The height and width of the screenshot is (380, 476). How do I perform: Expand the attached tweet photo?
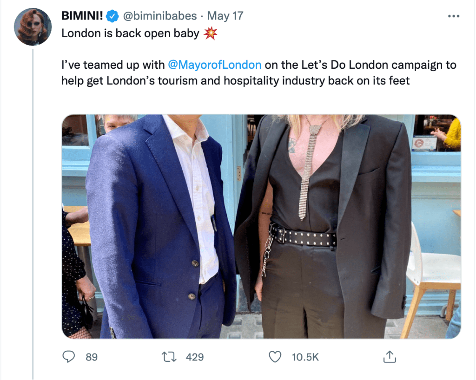[261, 226]
